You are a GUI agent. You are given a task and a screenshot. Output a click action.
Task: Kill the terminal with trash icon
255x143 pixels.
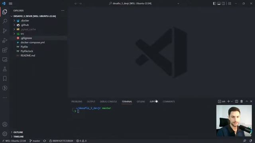241,101
